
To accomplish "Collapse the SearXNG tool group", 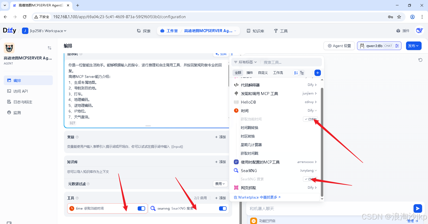I will (275, 170).
